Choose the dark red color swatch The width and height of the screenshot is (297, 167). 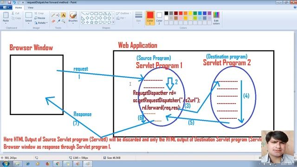[x=176, y=13]
